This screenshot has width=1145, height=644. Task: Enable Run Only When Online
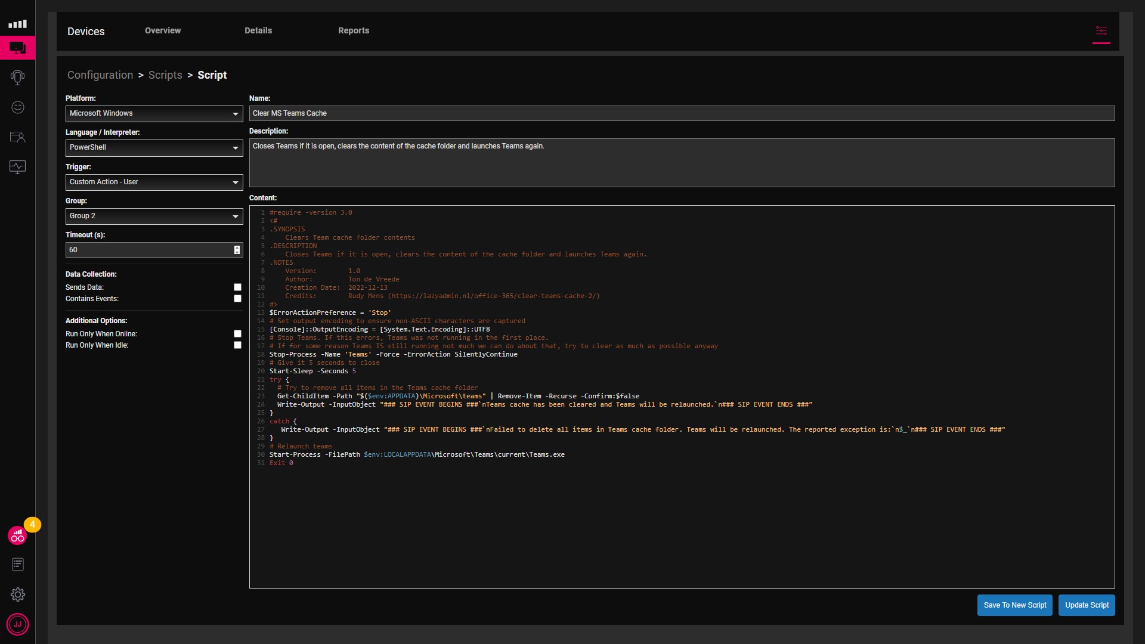(237, 334)
